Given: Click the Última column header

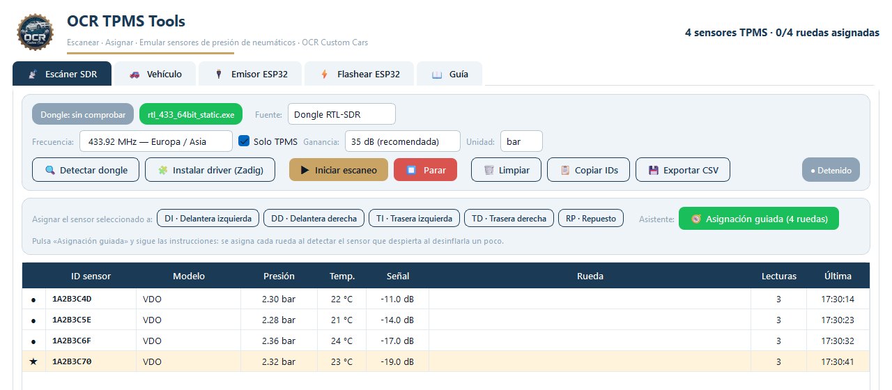Looking at the screenshot, I should (838, 276).
